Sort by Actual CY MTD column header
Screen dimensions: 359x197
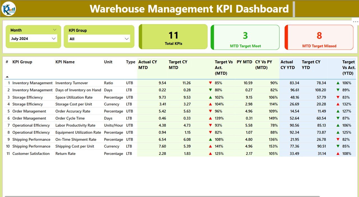click(x=148, y=65)
